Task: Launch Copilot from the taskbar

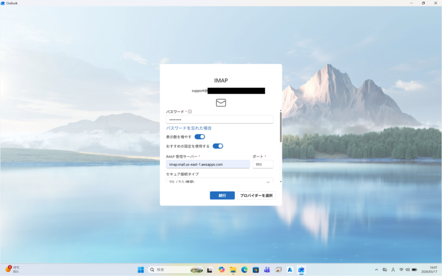Action: point(222,270)
